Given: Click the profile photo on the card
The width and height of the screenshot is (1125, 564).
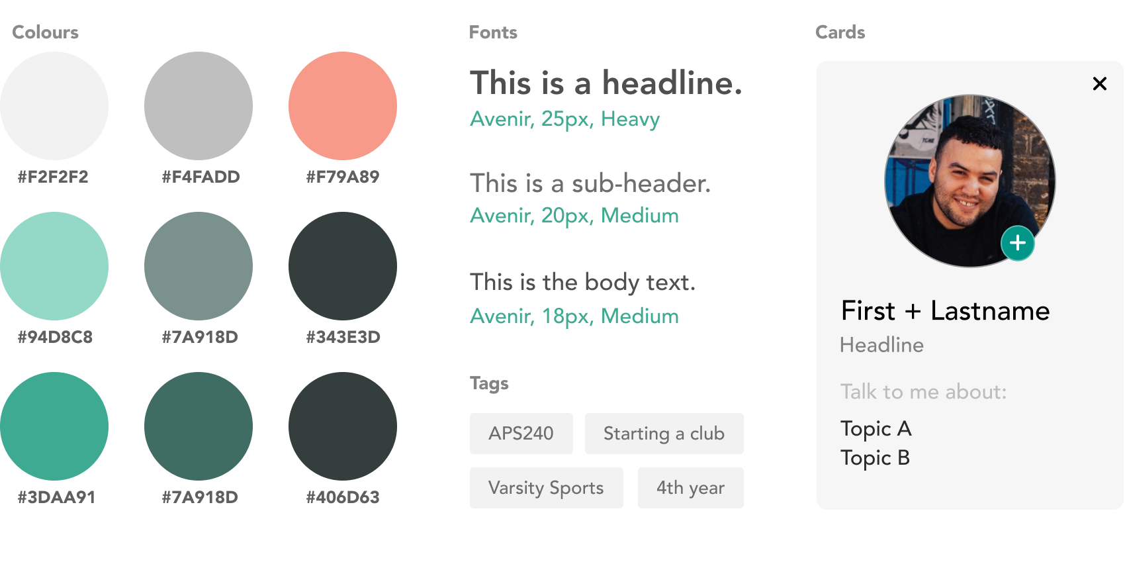Looking at the screenshot, I should [970, 181].
